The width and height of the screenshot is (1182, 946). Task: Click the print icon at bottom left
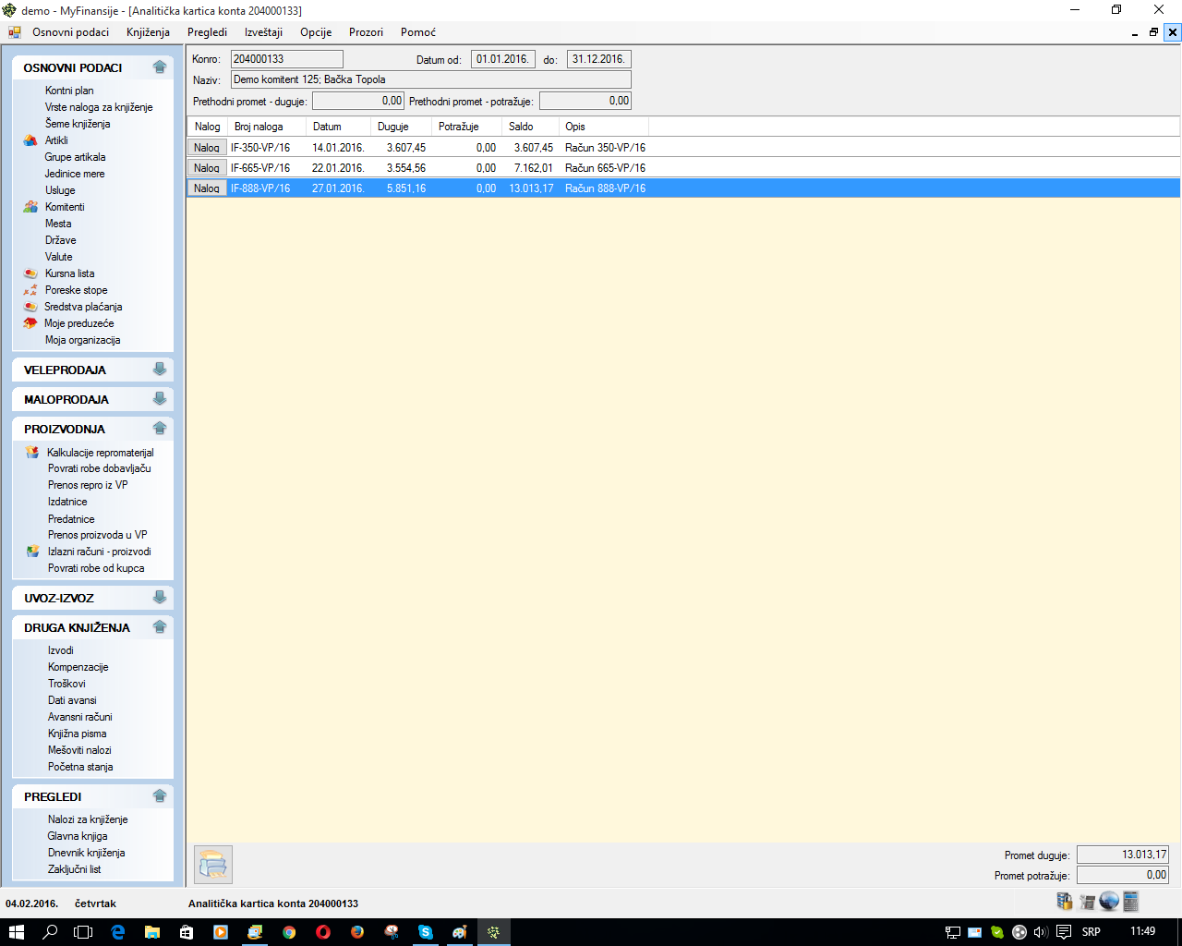click(x=213, y=865)
